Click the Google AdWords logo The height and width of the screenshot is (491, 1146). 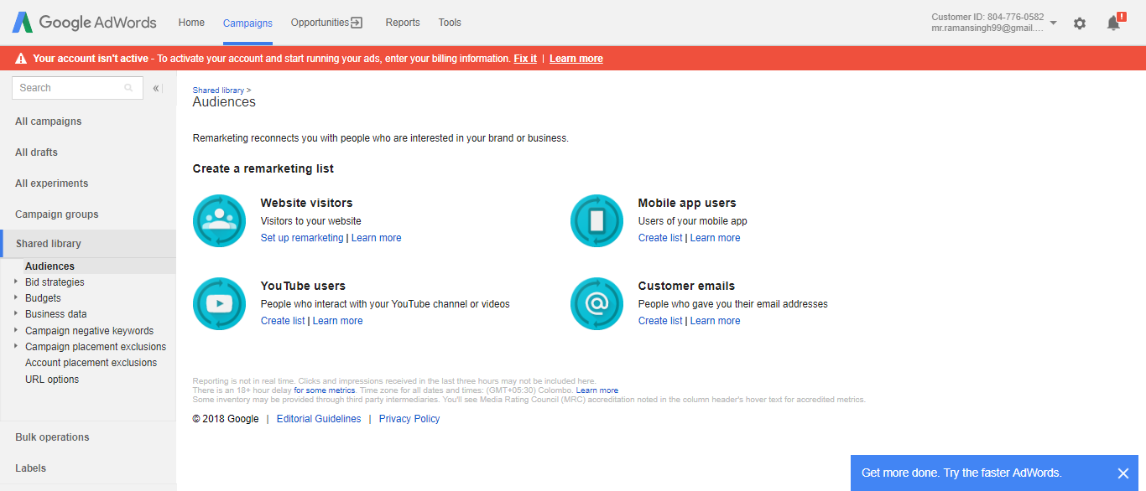[x=84, y=23]
